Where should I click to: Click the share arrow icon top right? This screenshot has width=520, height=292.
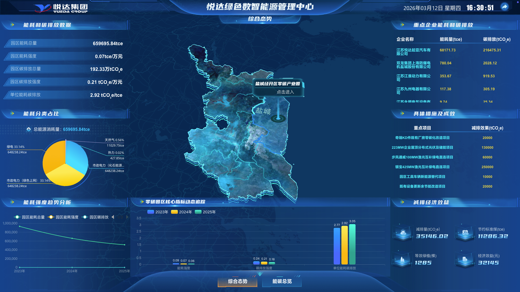505,7
